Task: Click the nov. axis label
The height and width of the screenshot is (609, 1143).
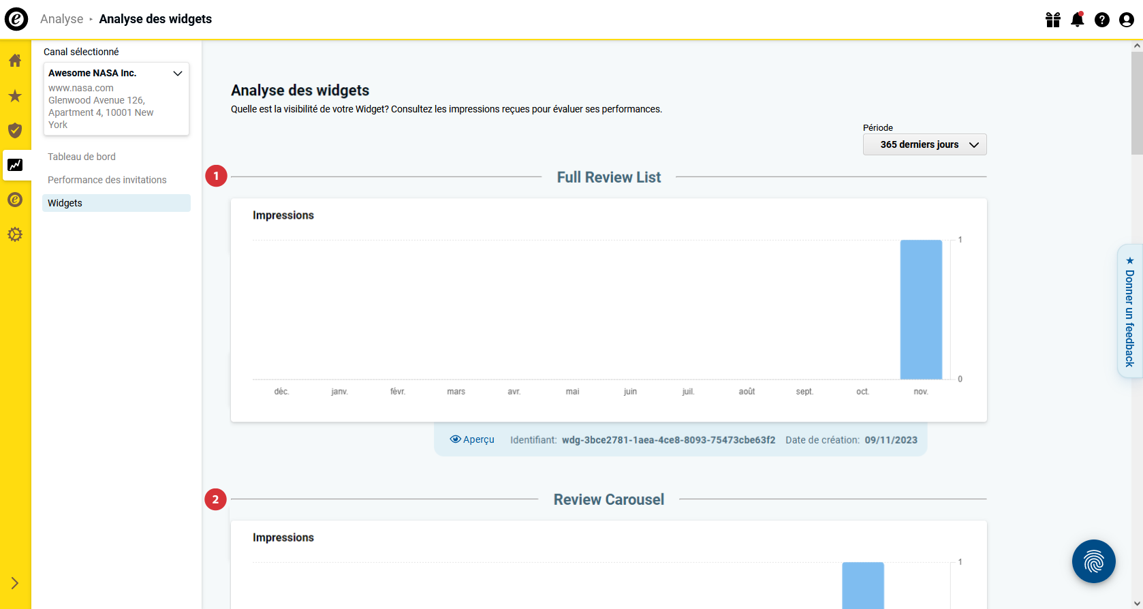Action: (921, 392)
